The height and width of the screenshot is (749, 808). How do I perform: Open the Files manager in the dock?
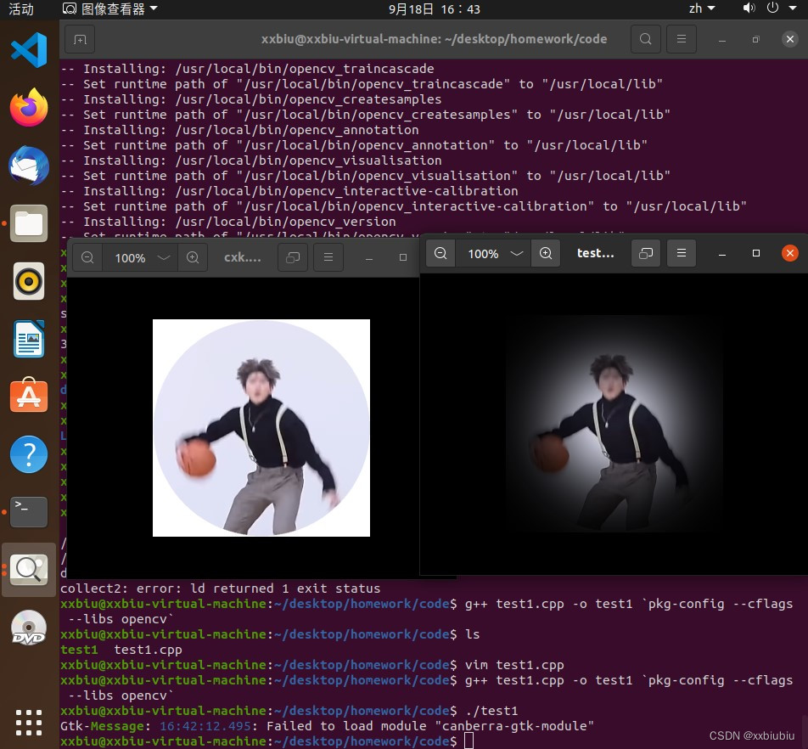[29, 223]
